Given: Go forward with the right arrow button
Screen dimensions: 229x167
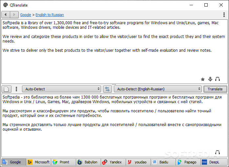Looking at the screenshot, I should (14, 15).
